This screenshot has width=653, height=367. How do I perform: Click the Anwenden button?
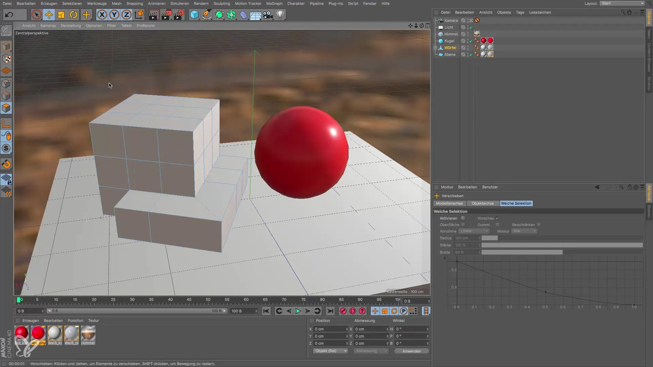coord(412,351)
